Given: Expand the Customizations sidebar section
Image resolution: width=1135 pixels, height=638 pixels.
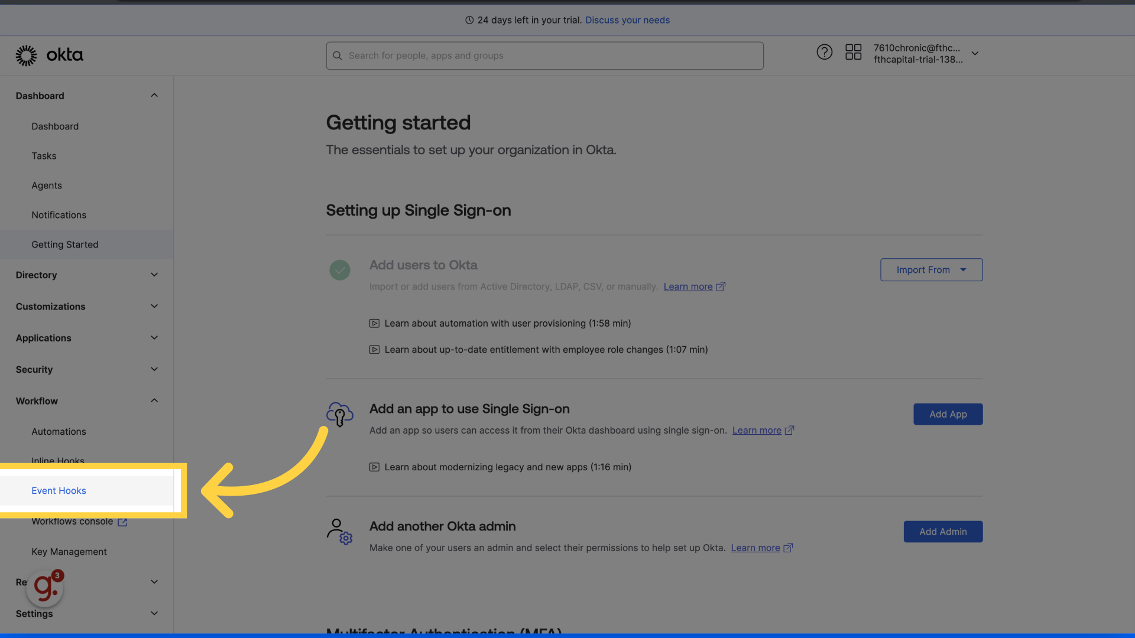Looking at the screenshot, I should click(154, 307).
